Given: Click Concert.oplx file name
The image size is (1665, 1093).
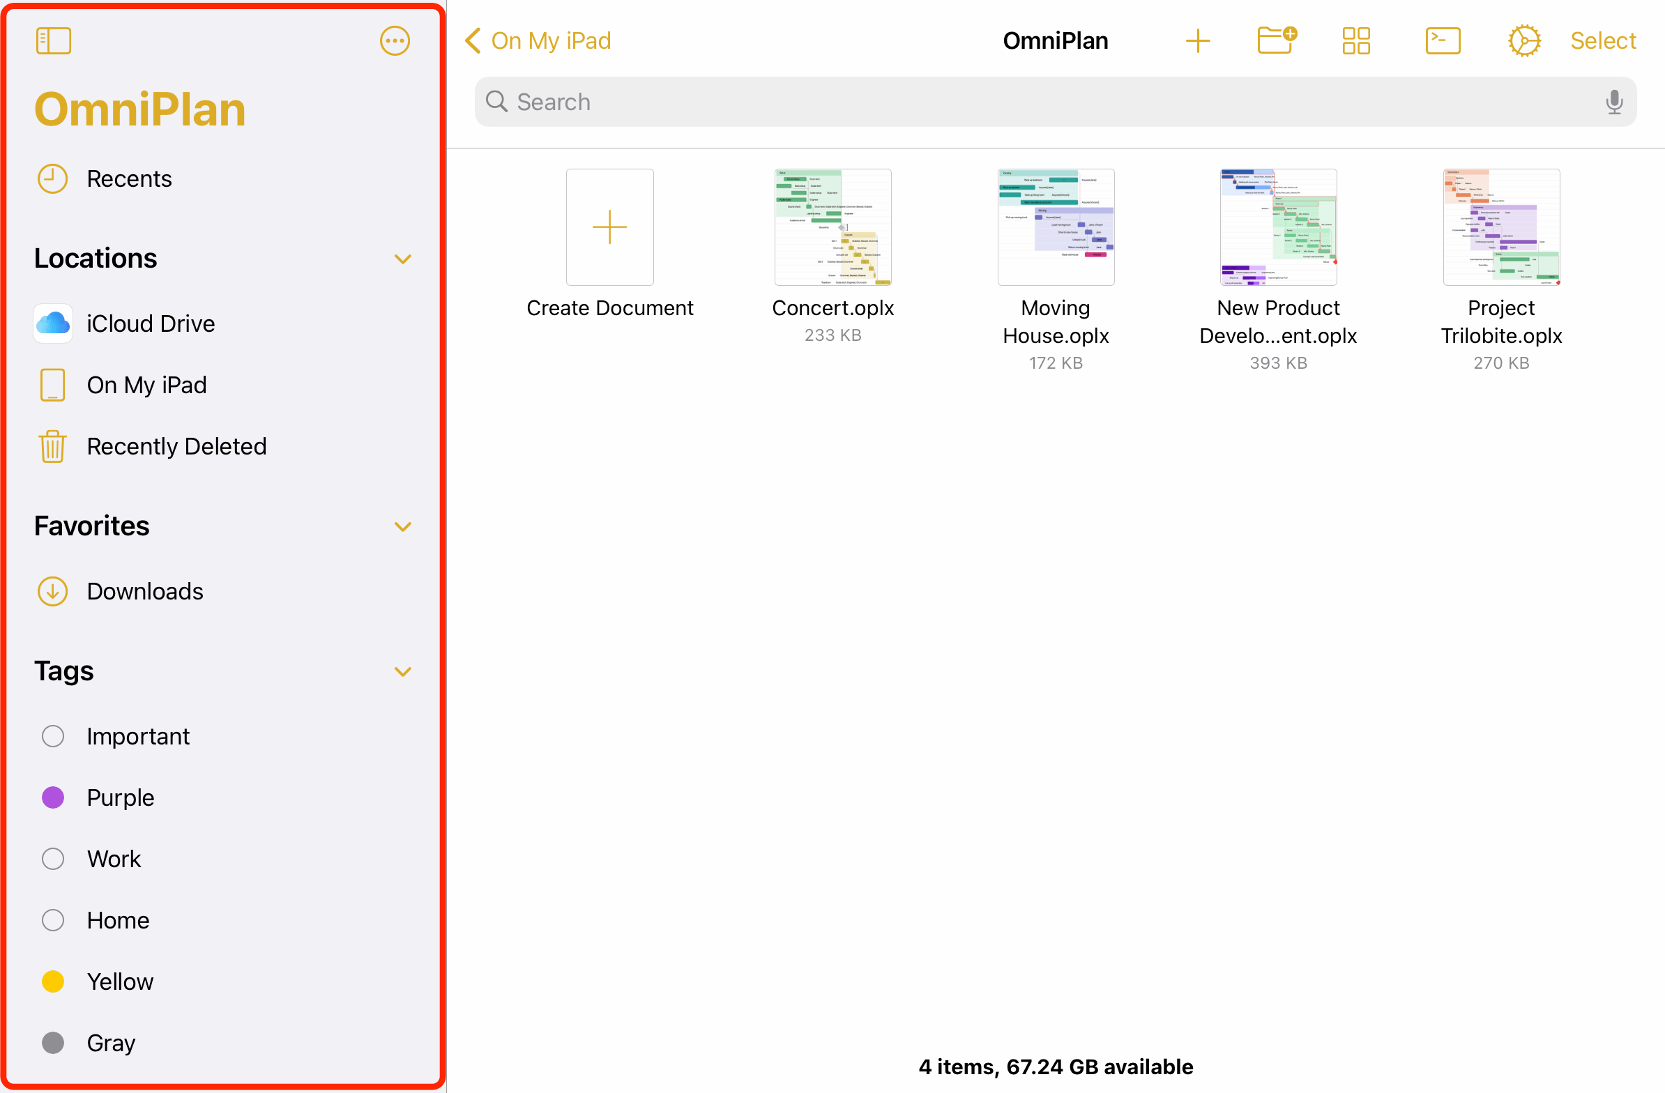Looking at the screenshot, I should pos(833,307).
